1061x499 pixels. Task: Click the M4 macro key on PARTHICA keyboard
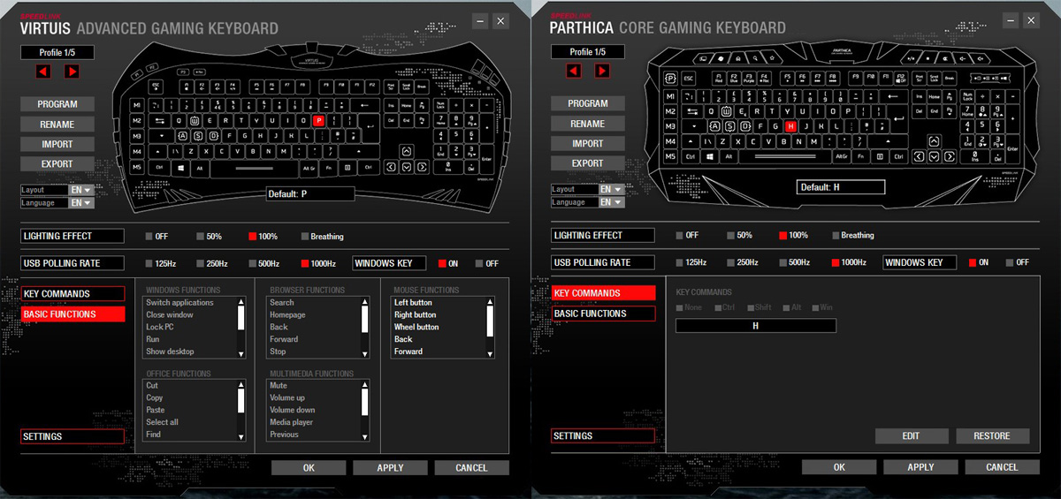[669, 141]
